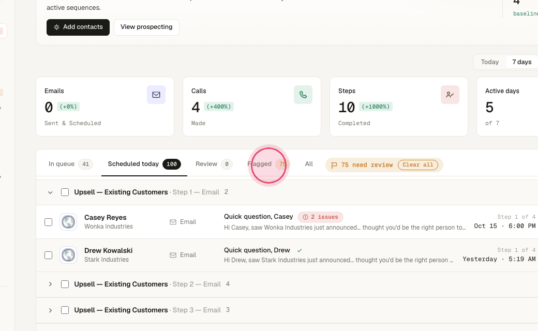Click the Yesterday · 5:19 AM schedule time

499,259
